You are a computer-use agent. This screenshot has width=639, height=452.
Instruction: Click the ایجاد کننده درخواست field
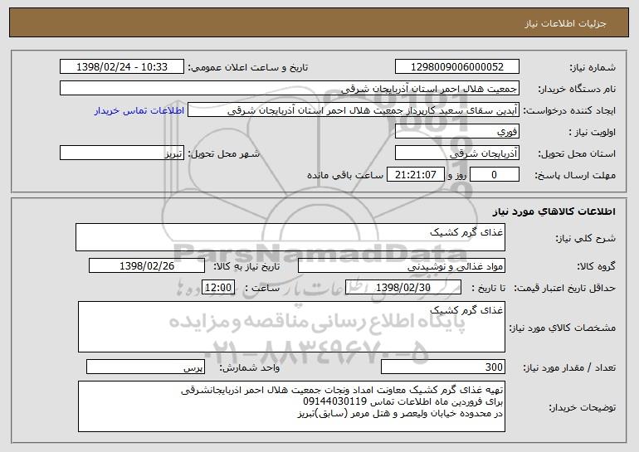(x=354, y=110)
